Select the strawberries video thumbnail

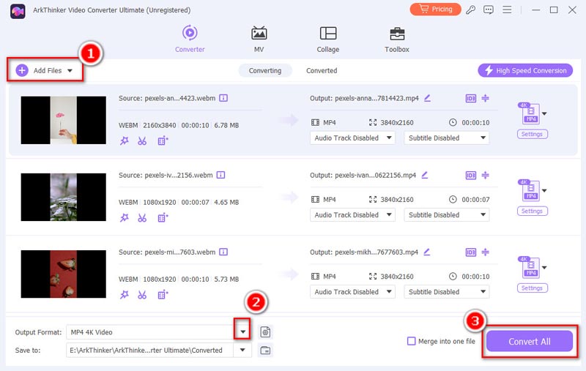(x=63, y=274)
